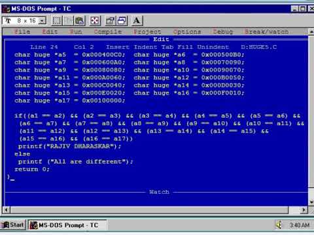This screenshot has height=235, width=314.
Task: Click the 'Tab' status indicator
Action: (x=167, y=47)
